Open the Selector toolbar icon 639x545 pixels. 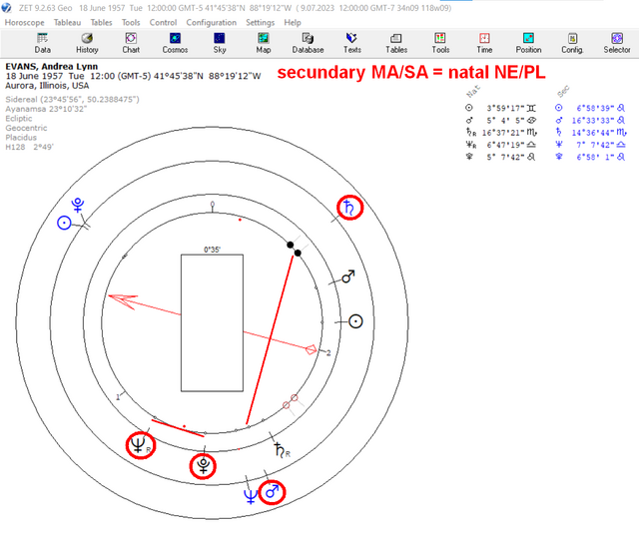[x=617, y=43]
